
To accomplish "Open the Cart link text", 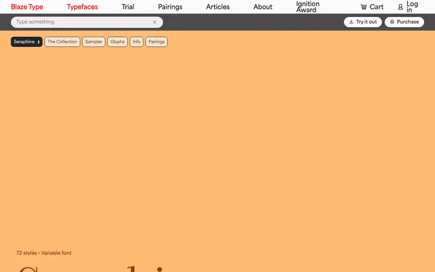I will (377, 7).
